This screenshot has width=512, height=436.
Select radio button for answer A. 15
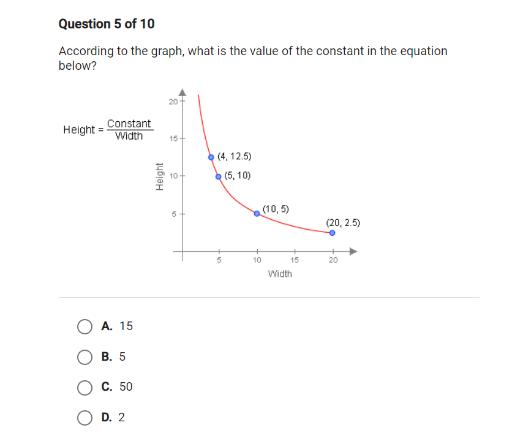pos(85,326)
